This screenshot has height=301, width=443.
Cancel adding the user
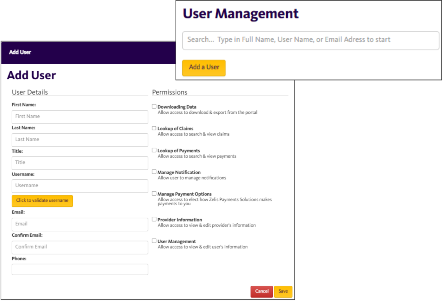[262, 291]
